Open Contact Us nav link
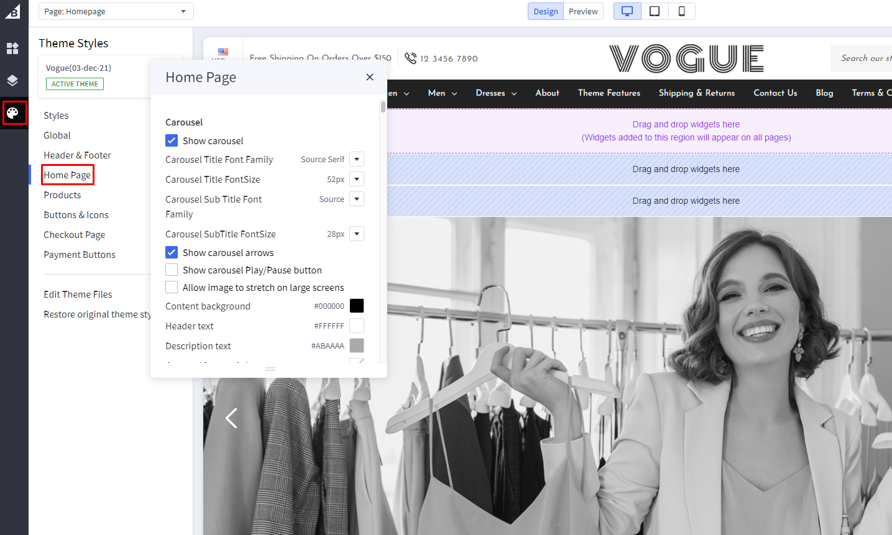 coord(775,93)
